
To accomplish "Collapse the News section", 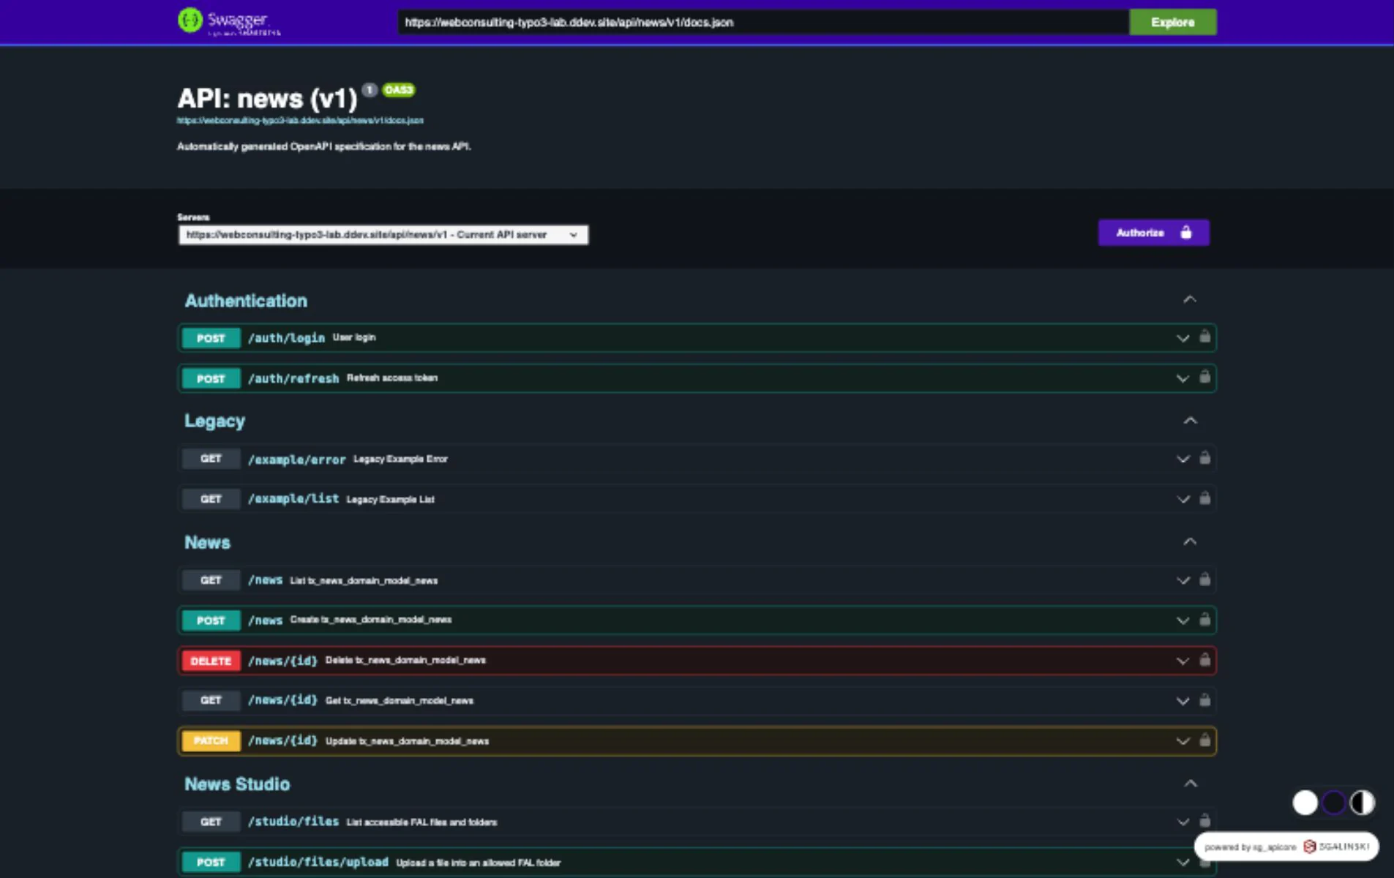I will [1190, 541].
